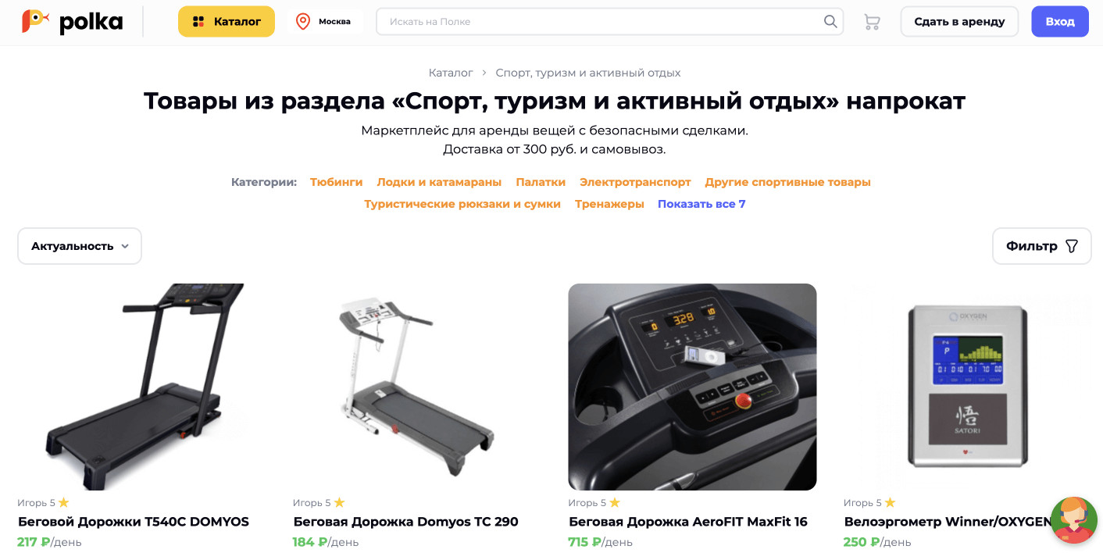Select the Тюбинги category
The width and height of the screenshot is (1103, 553).
(x=336, y=182)
